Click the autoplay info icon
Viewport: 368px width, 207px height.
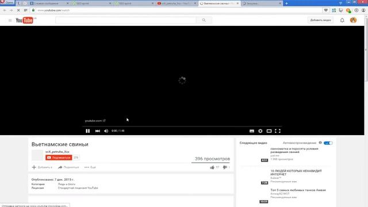point(320,143)
